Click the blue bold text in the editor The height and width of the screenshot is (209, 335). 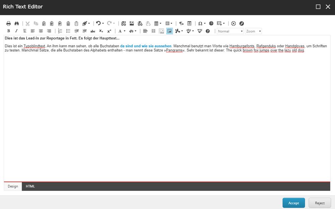coord(146,46)
